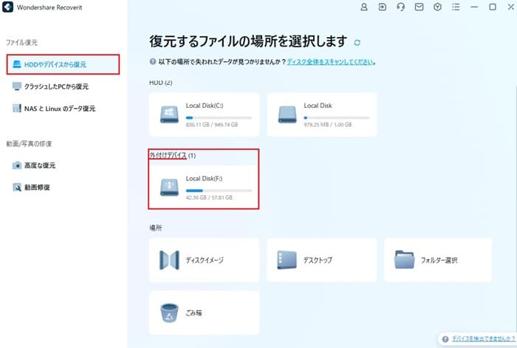Click the refresh icon beside the heading
This screenshot has width=517, height=348.
[357, 43]
